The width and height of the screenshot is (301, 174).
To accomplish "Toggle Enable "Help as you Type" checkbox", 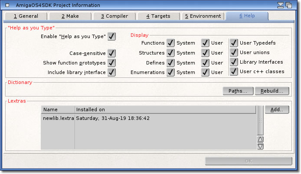I will [112, 36].
